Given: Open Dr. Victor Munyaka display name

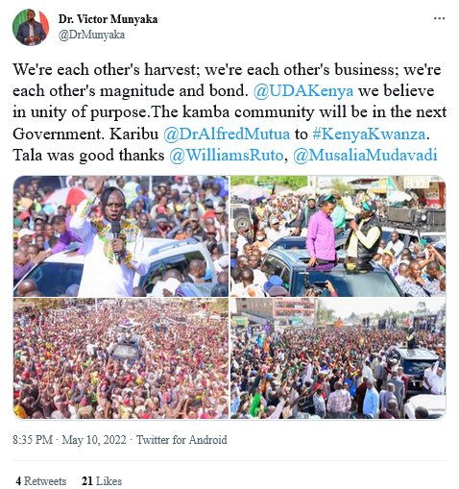Looking at the screenshot, I should click(x=108, y=19).
